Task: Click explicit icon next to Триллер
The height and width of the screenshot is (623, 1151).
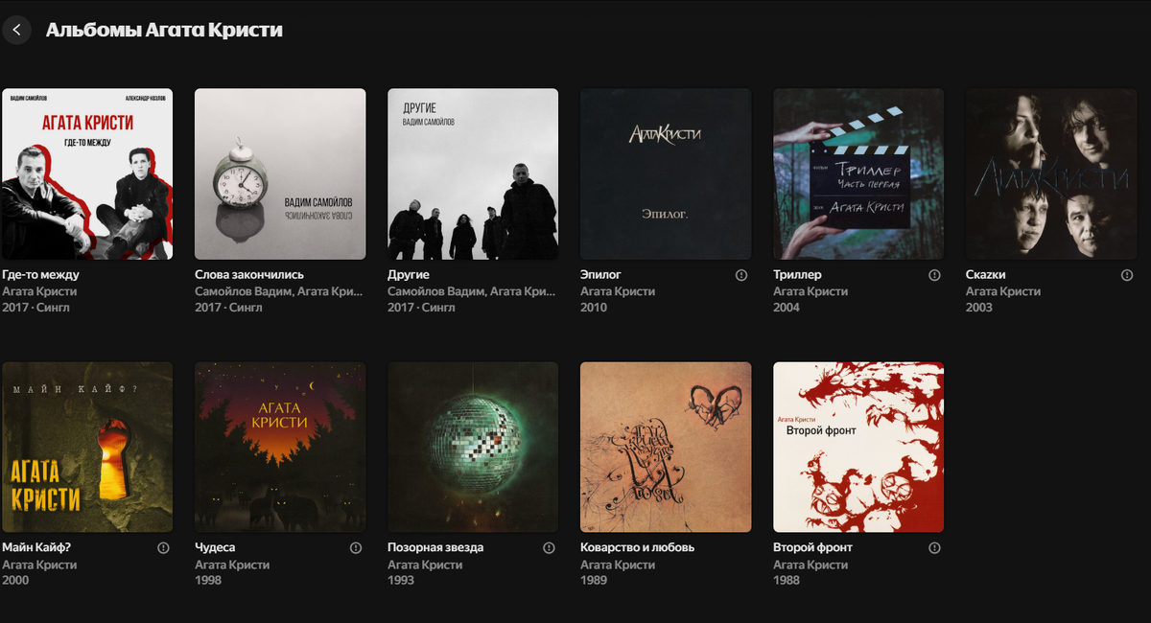Action: tap(934, 275)
